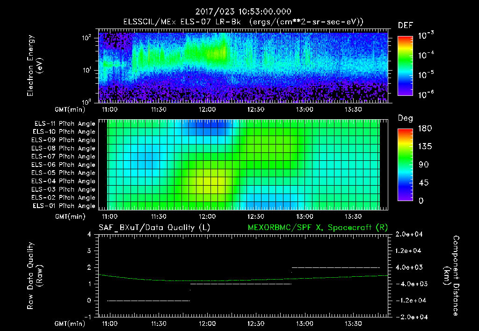This screenshot has height=331, width=479.
Task: Click the timestamp title 2017/023 10:53:00.000
Action: point(243,12)
